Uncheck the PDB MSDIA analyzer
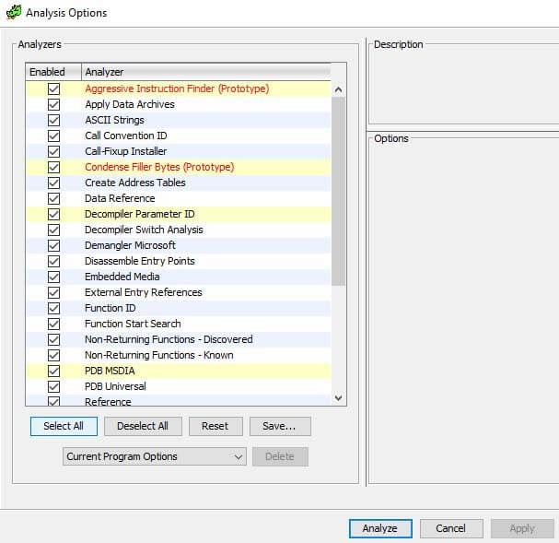This screenshot has width=559, height=543. (53, 372)
